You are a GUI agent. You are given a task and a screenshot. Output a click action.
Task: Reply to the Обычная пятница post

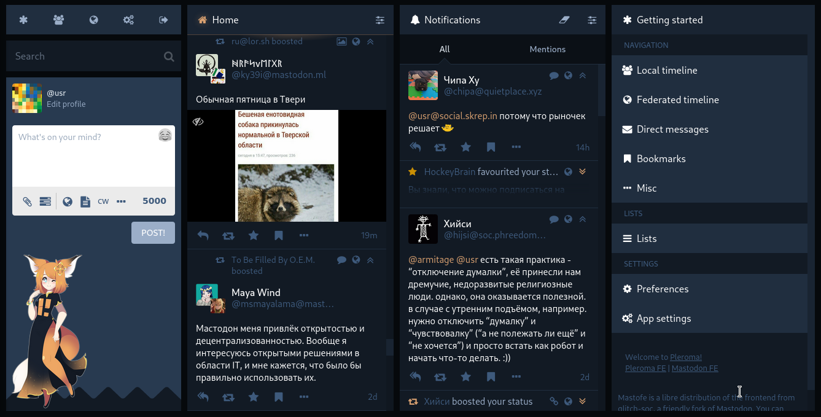(203, 235)
